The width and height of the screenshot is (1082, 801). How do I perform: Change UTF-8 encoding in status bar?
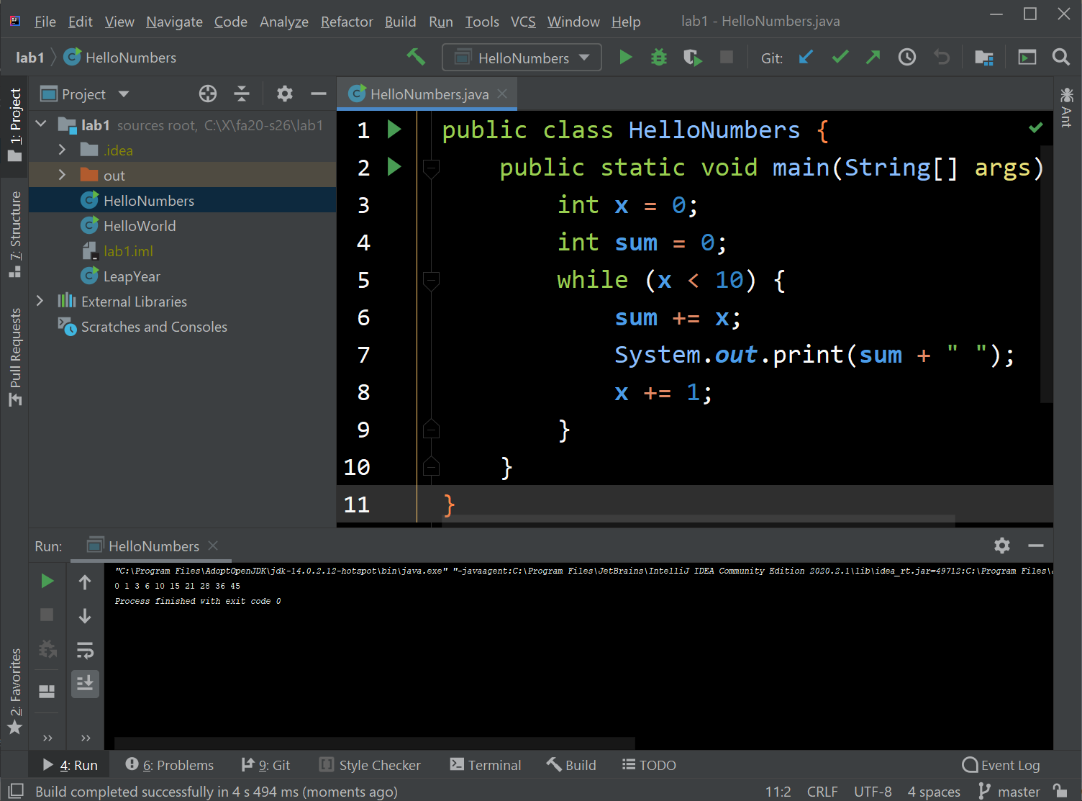873,791
